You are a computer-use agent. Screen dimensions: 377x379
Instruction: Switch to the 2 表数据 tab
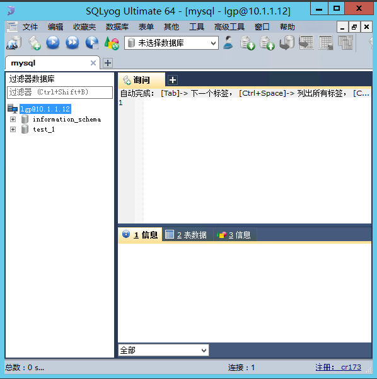point(187,234)
